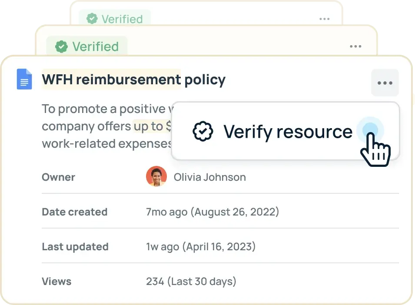Expand the truncated policy description text

click(x=104, y=126)
